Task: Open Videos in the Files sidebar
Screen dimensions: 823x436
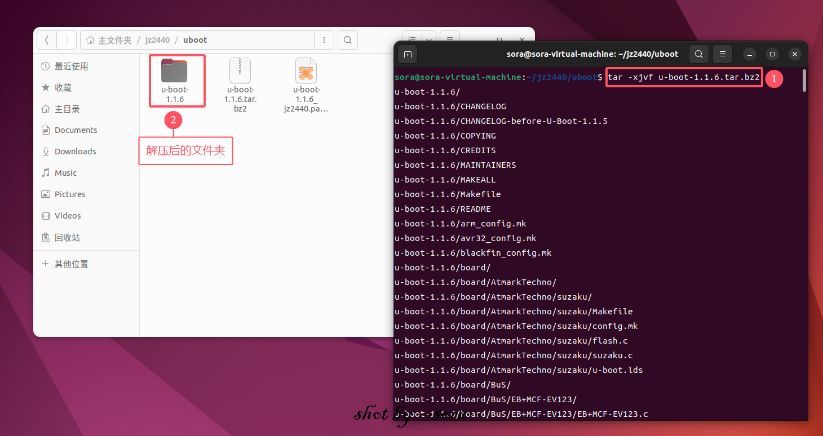Action: click(x=86, y=216)
